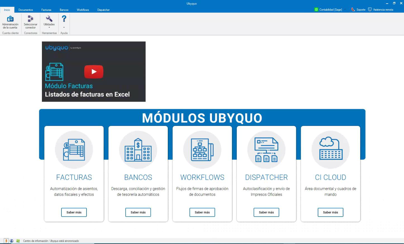The width and height of the screenshot is (404, 244).
Task: Click the red phone Soporte icon
Action: (353, 9)
